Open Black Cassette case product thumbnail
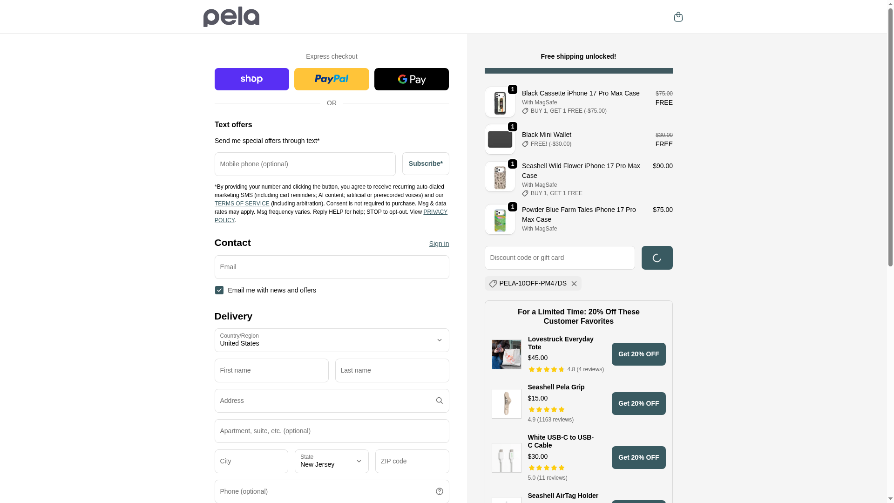Image resolution: width=894 pixels, height=503 pixels. pyautogui.click(x=500, y=102)
